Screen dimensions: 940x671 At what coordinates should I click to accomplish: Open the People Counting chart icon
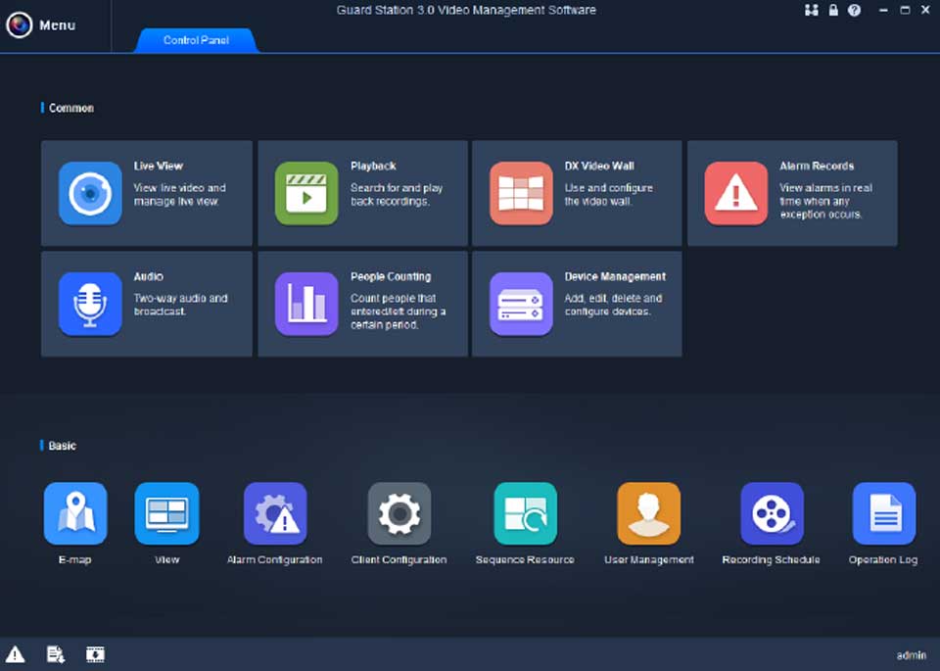(x=306, y=304)
